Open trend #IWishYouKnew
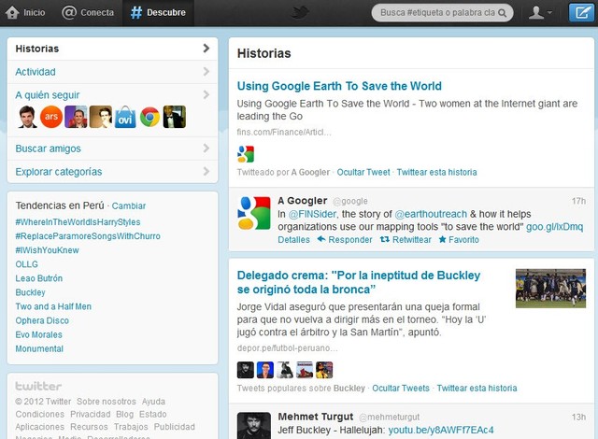The height and width of the screenshot is (439, 598). point(47,250)
